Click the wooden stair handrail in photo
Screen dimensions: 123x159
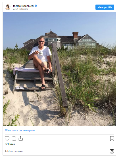(x=59, y=75)
